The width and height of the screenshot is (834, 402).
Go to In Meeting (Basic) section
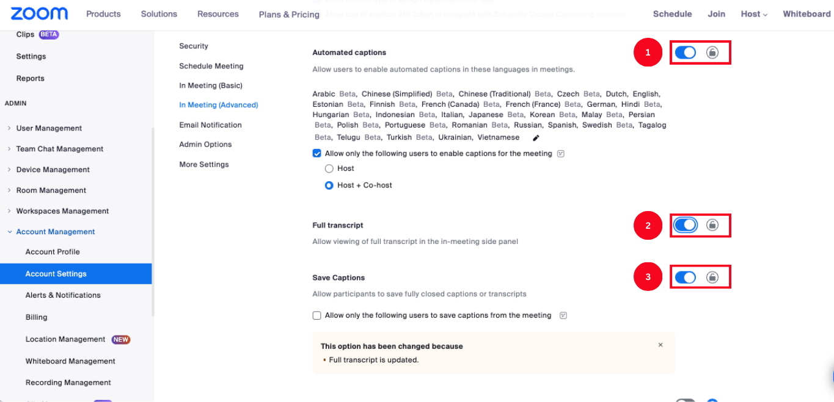pos(211,85)
